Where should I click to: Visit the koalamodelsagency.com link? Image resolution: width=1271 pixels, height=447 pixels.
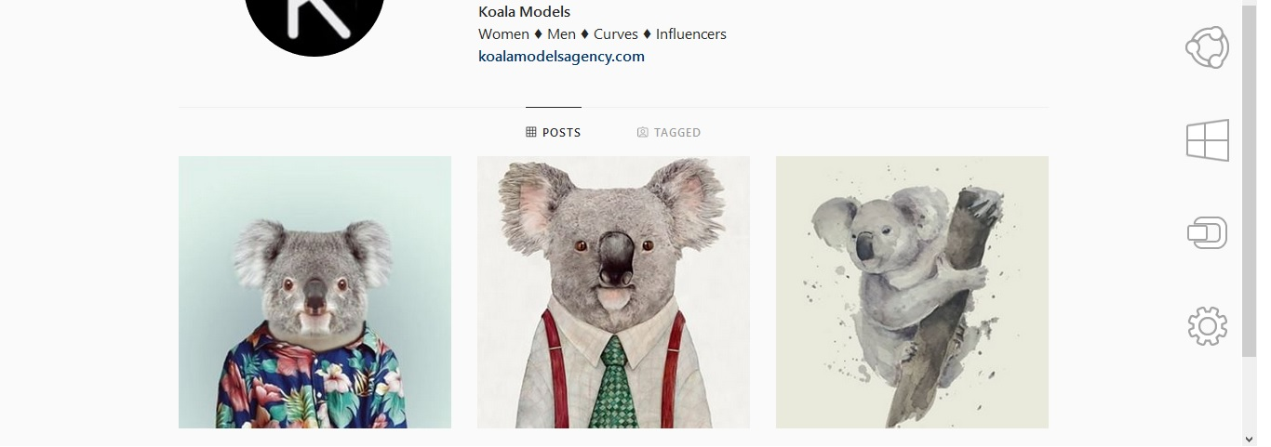point(561,56)
